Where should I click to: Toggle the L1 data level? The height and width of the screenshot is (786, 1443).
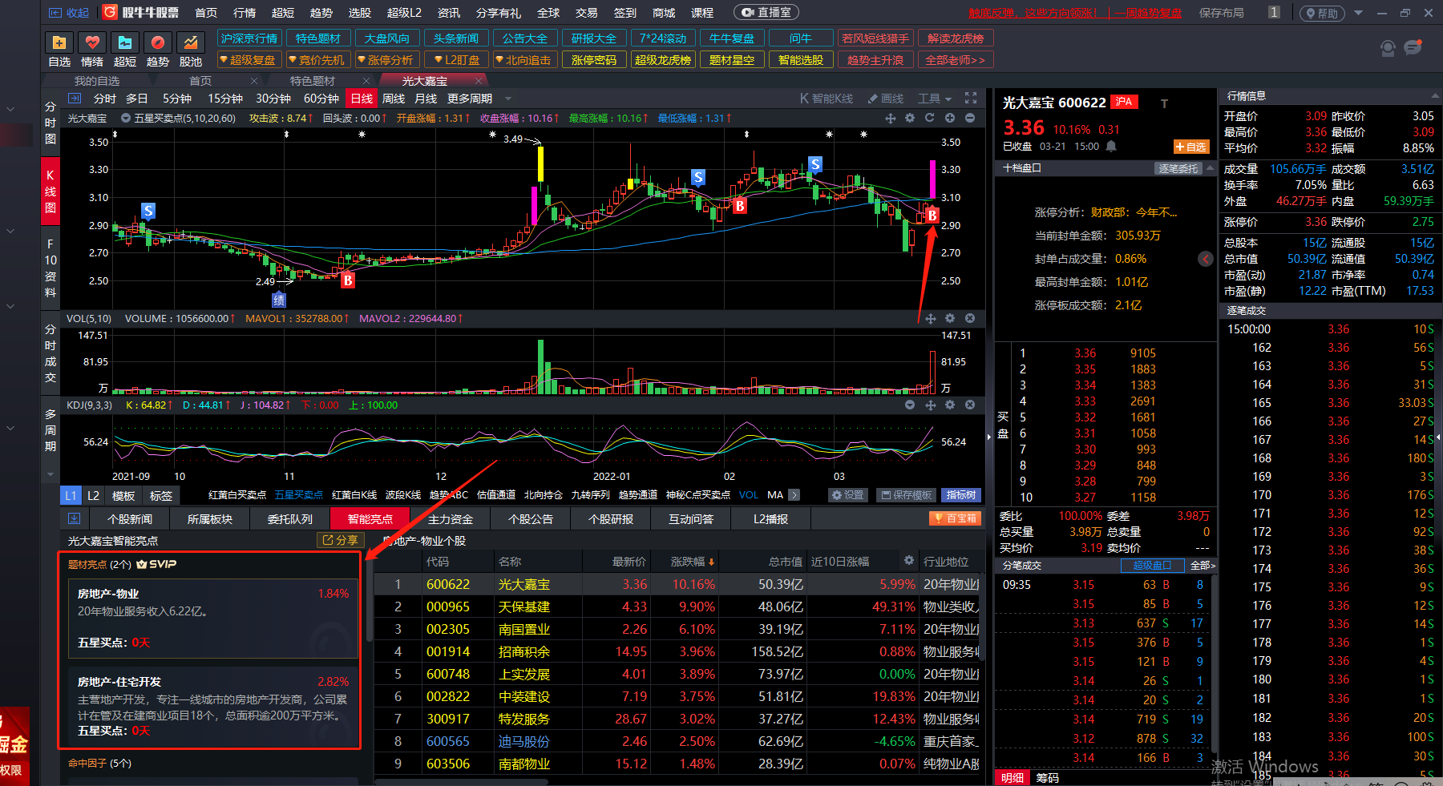tap(71, 495)
